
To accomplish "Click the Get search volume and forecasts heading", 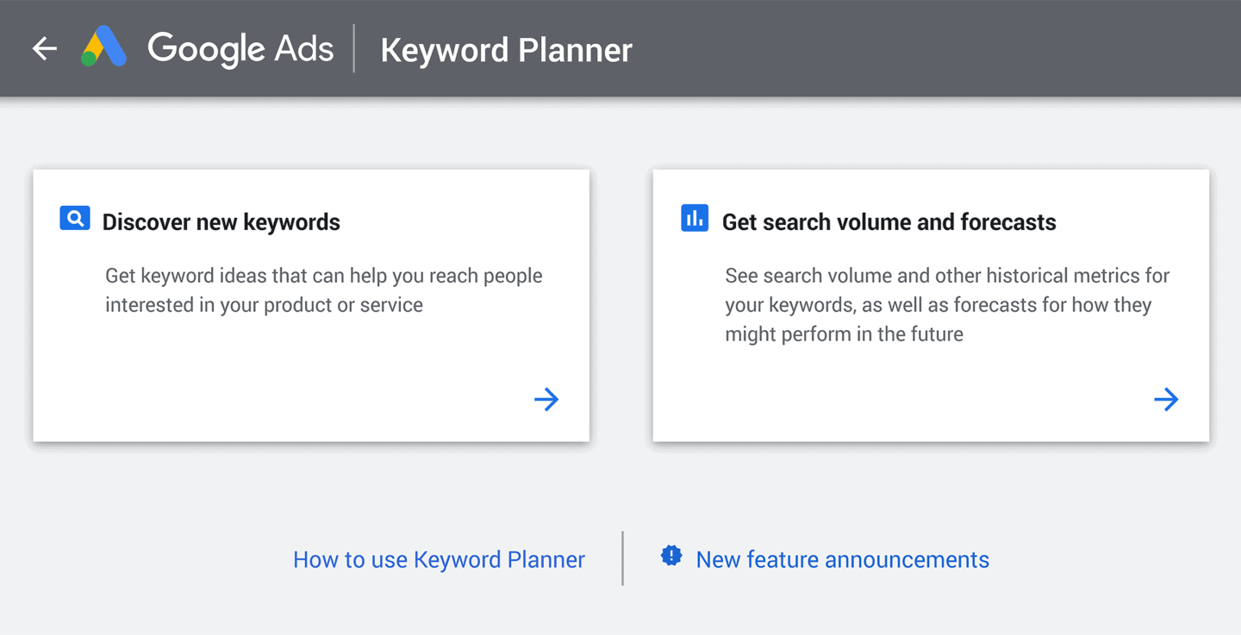I will tap(889, 221).
